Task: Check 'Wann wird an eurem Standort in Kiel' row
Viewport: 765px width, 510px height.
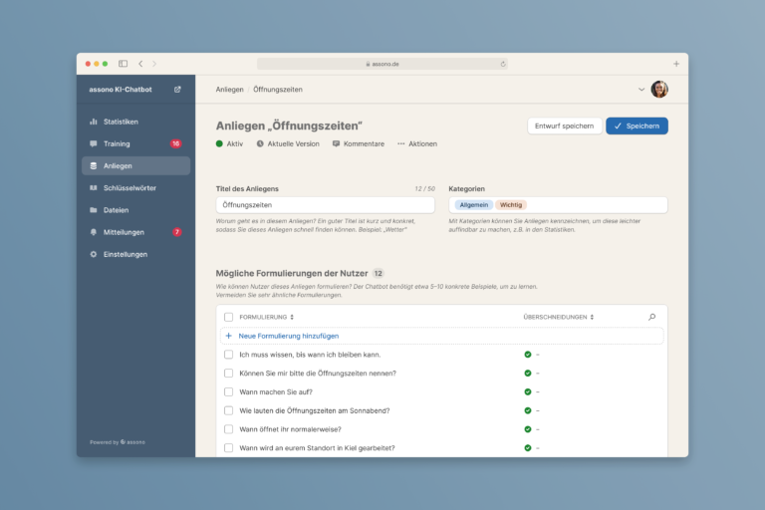Action: coord(228,448)
